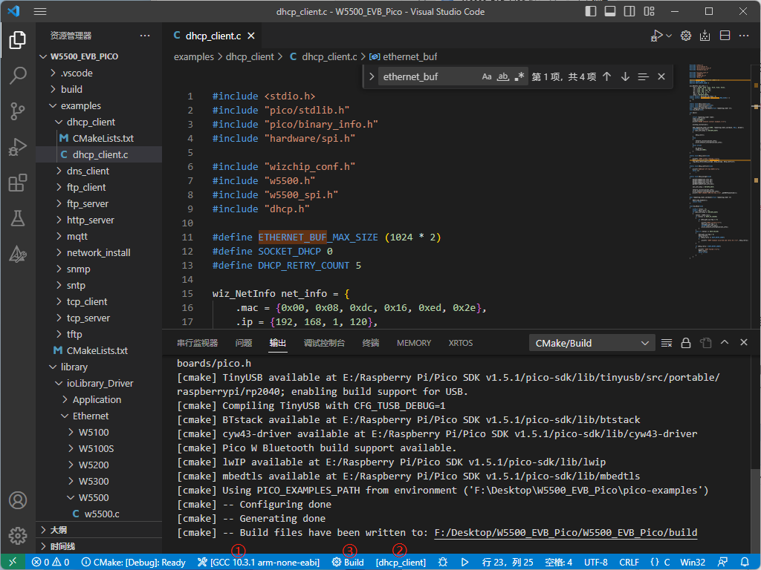Screen dimensions: 761x570
Task: Switch to the 终端 panel tab
Action: click(371, 343)
